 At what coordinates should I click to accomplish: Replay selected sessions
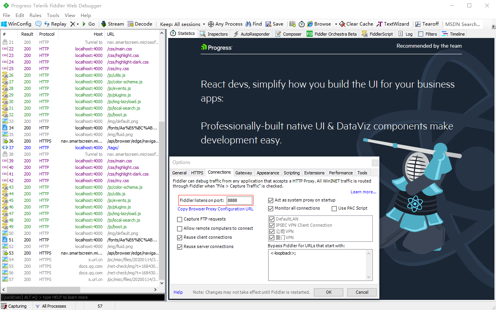[55, 24]
